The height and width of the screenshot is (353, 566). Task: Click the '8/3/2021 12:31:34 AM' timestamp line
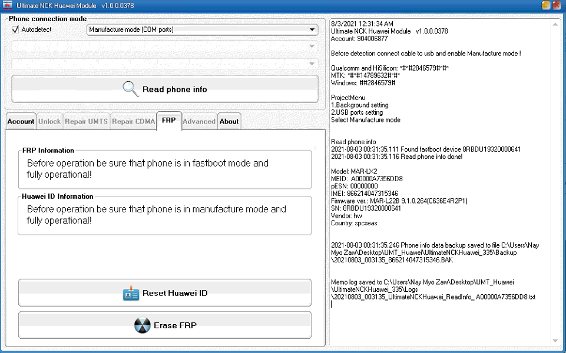pos(362,24)
